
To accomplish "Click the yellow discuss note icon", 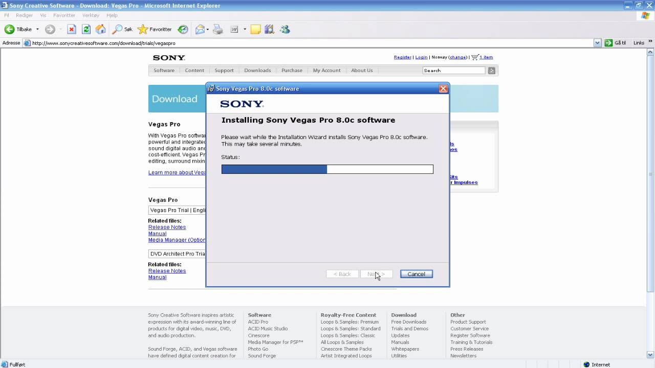I will [255, 29].
